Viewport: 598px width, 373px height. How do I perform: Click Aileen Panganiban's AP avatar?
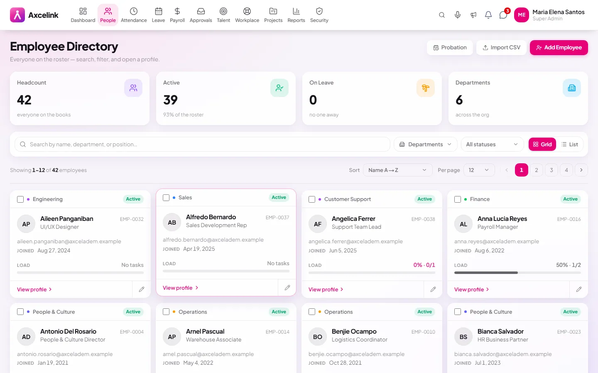(26, 224)
